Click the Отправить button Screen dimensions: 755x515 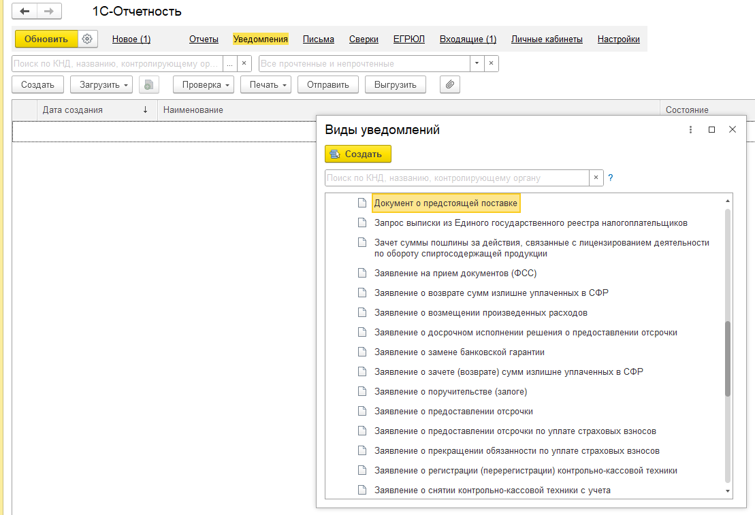tap(327, 84)
